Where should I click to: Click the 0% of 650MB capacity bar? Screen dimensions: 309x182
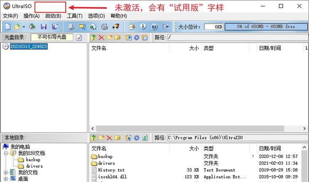click(x=266, y=27)
